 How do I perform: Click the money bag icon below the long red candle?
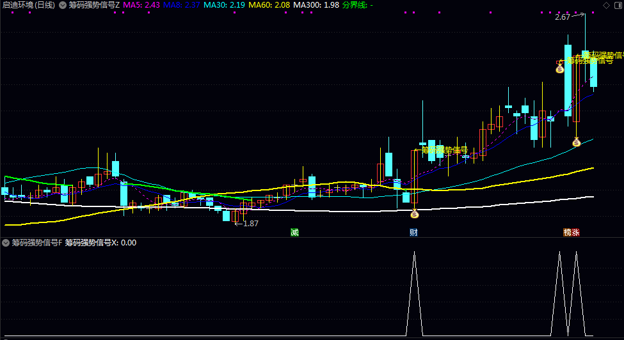pos(415,213)
